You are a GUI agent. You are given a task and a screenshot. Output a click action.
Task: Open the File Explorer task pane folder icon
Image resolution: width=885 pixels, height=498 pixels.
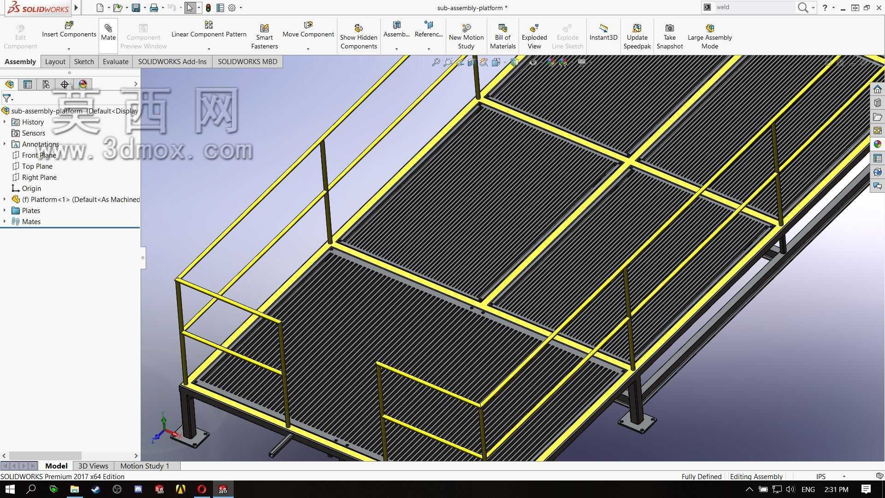(877, 117)
